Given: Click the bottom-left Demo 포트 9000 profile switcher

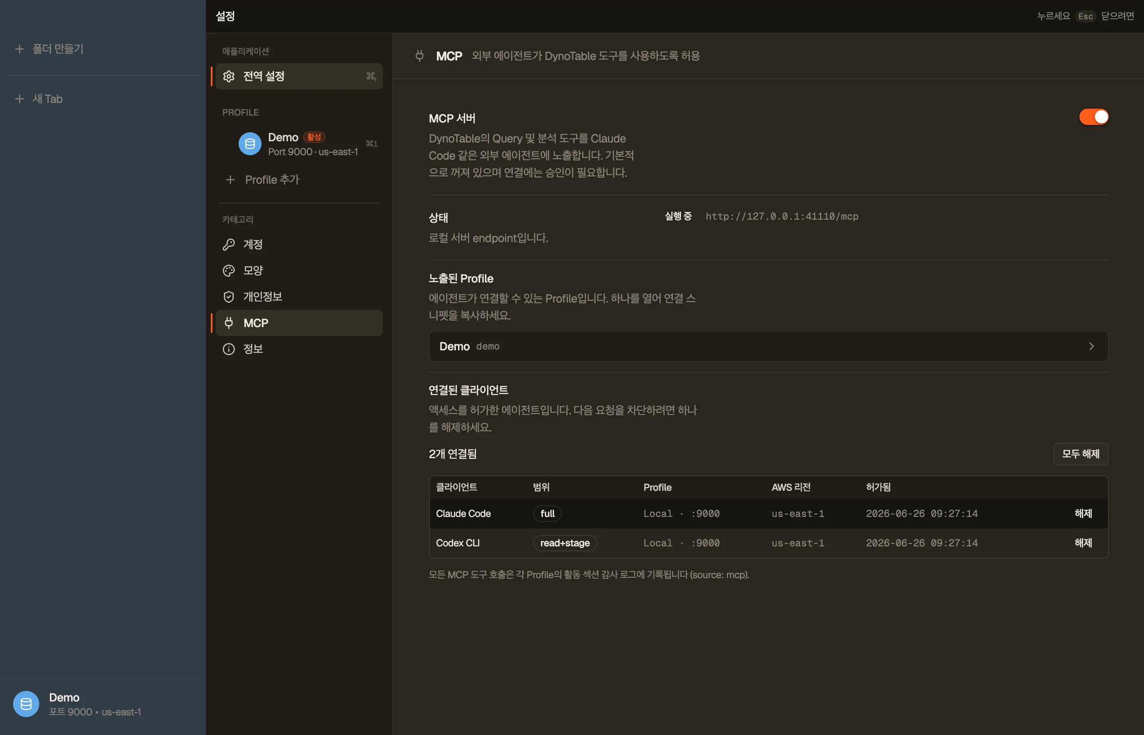Looking at the screenshot, I should (x=103, y=704).
